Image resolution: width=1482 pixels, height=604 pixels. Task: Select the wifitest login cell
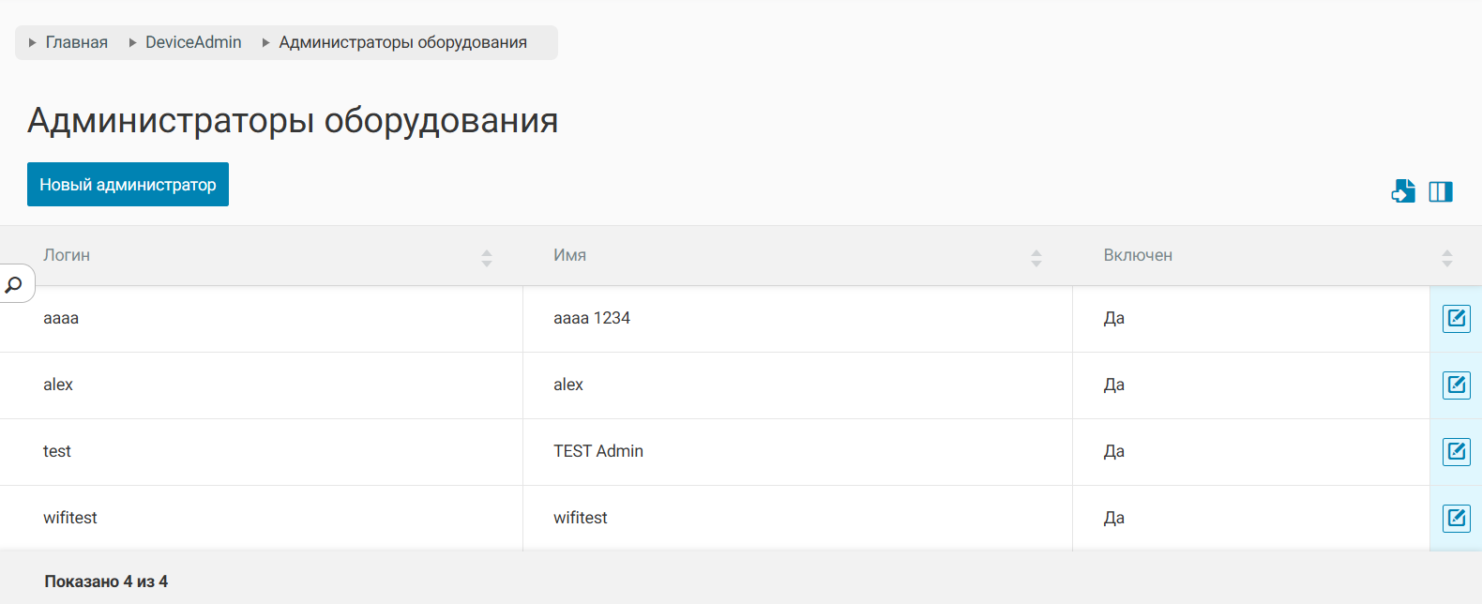tap(70, 518)
